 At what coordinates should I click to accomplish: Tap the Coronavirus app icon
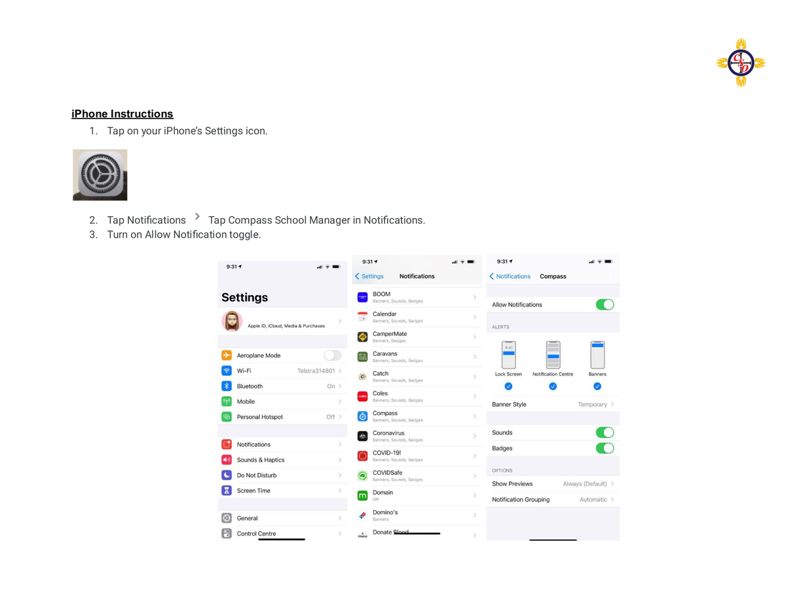(x=362, y=436)
